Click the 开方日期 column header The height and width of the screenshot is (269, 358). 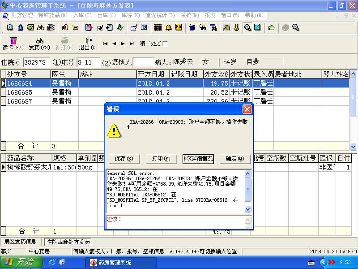[153, 74]
